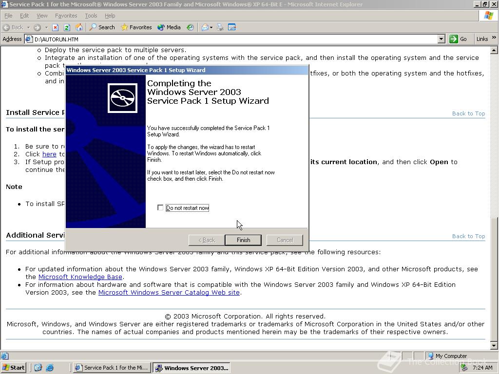Expand the Back button history dropdown

tap(28, 27)
